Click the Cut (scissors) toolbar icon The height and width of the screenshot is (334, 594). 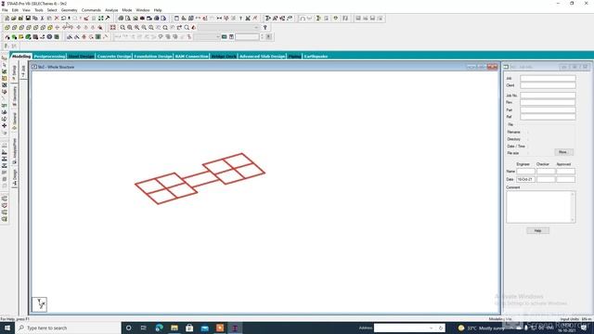[42, 19]
